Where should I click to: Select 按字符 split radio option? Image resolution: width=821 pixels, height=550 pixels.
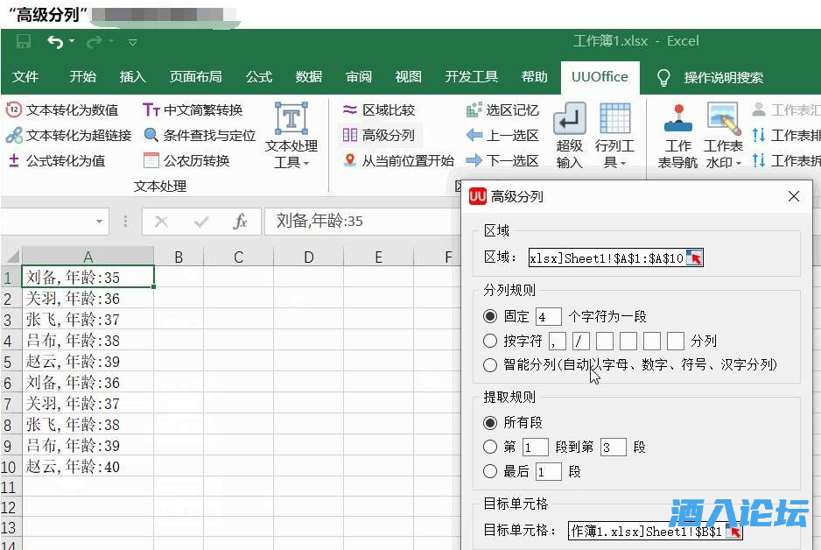pos(490,341)
